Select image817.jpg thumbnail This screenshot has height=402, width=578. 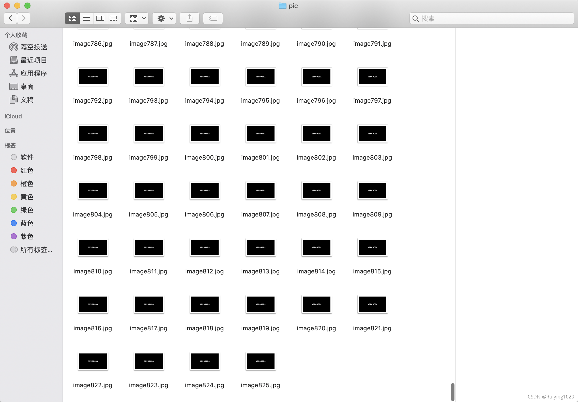tap(149, 304)
